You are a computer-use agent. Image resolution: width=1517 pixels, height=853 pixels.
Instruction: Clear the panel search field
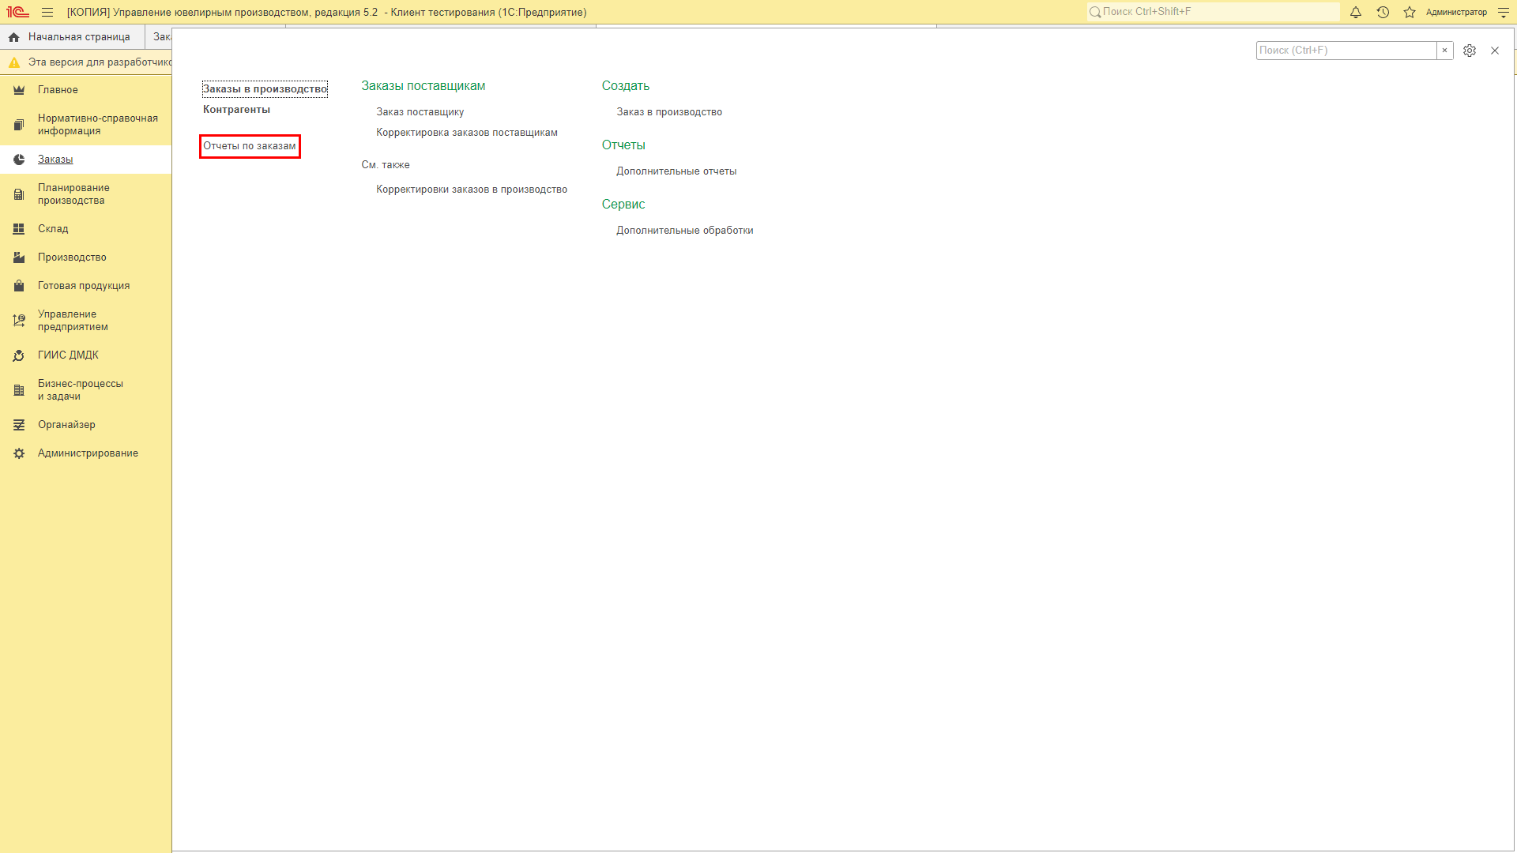pos(1444,51)
